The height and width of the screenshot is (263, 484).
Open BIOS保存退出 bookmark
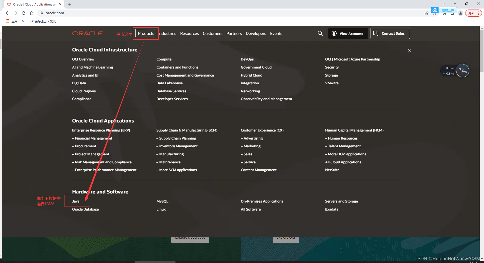coord(39,21)
